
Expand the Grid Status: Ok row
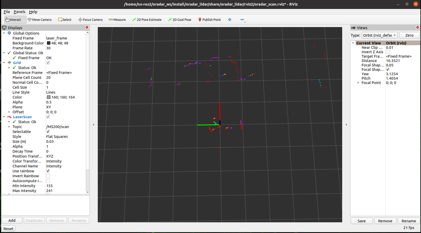(x=9, y=68)
